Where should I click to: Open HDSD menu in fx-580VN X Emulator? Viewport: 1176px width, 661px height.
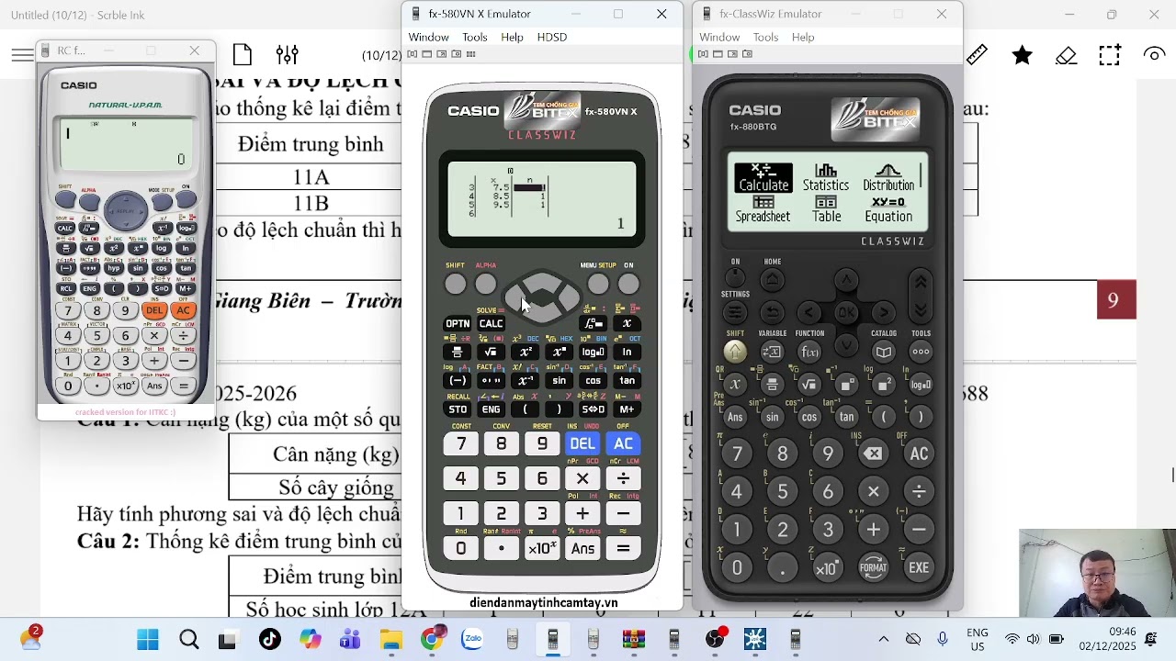(552, 37)
